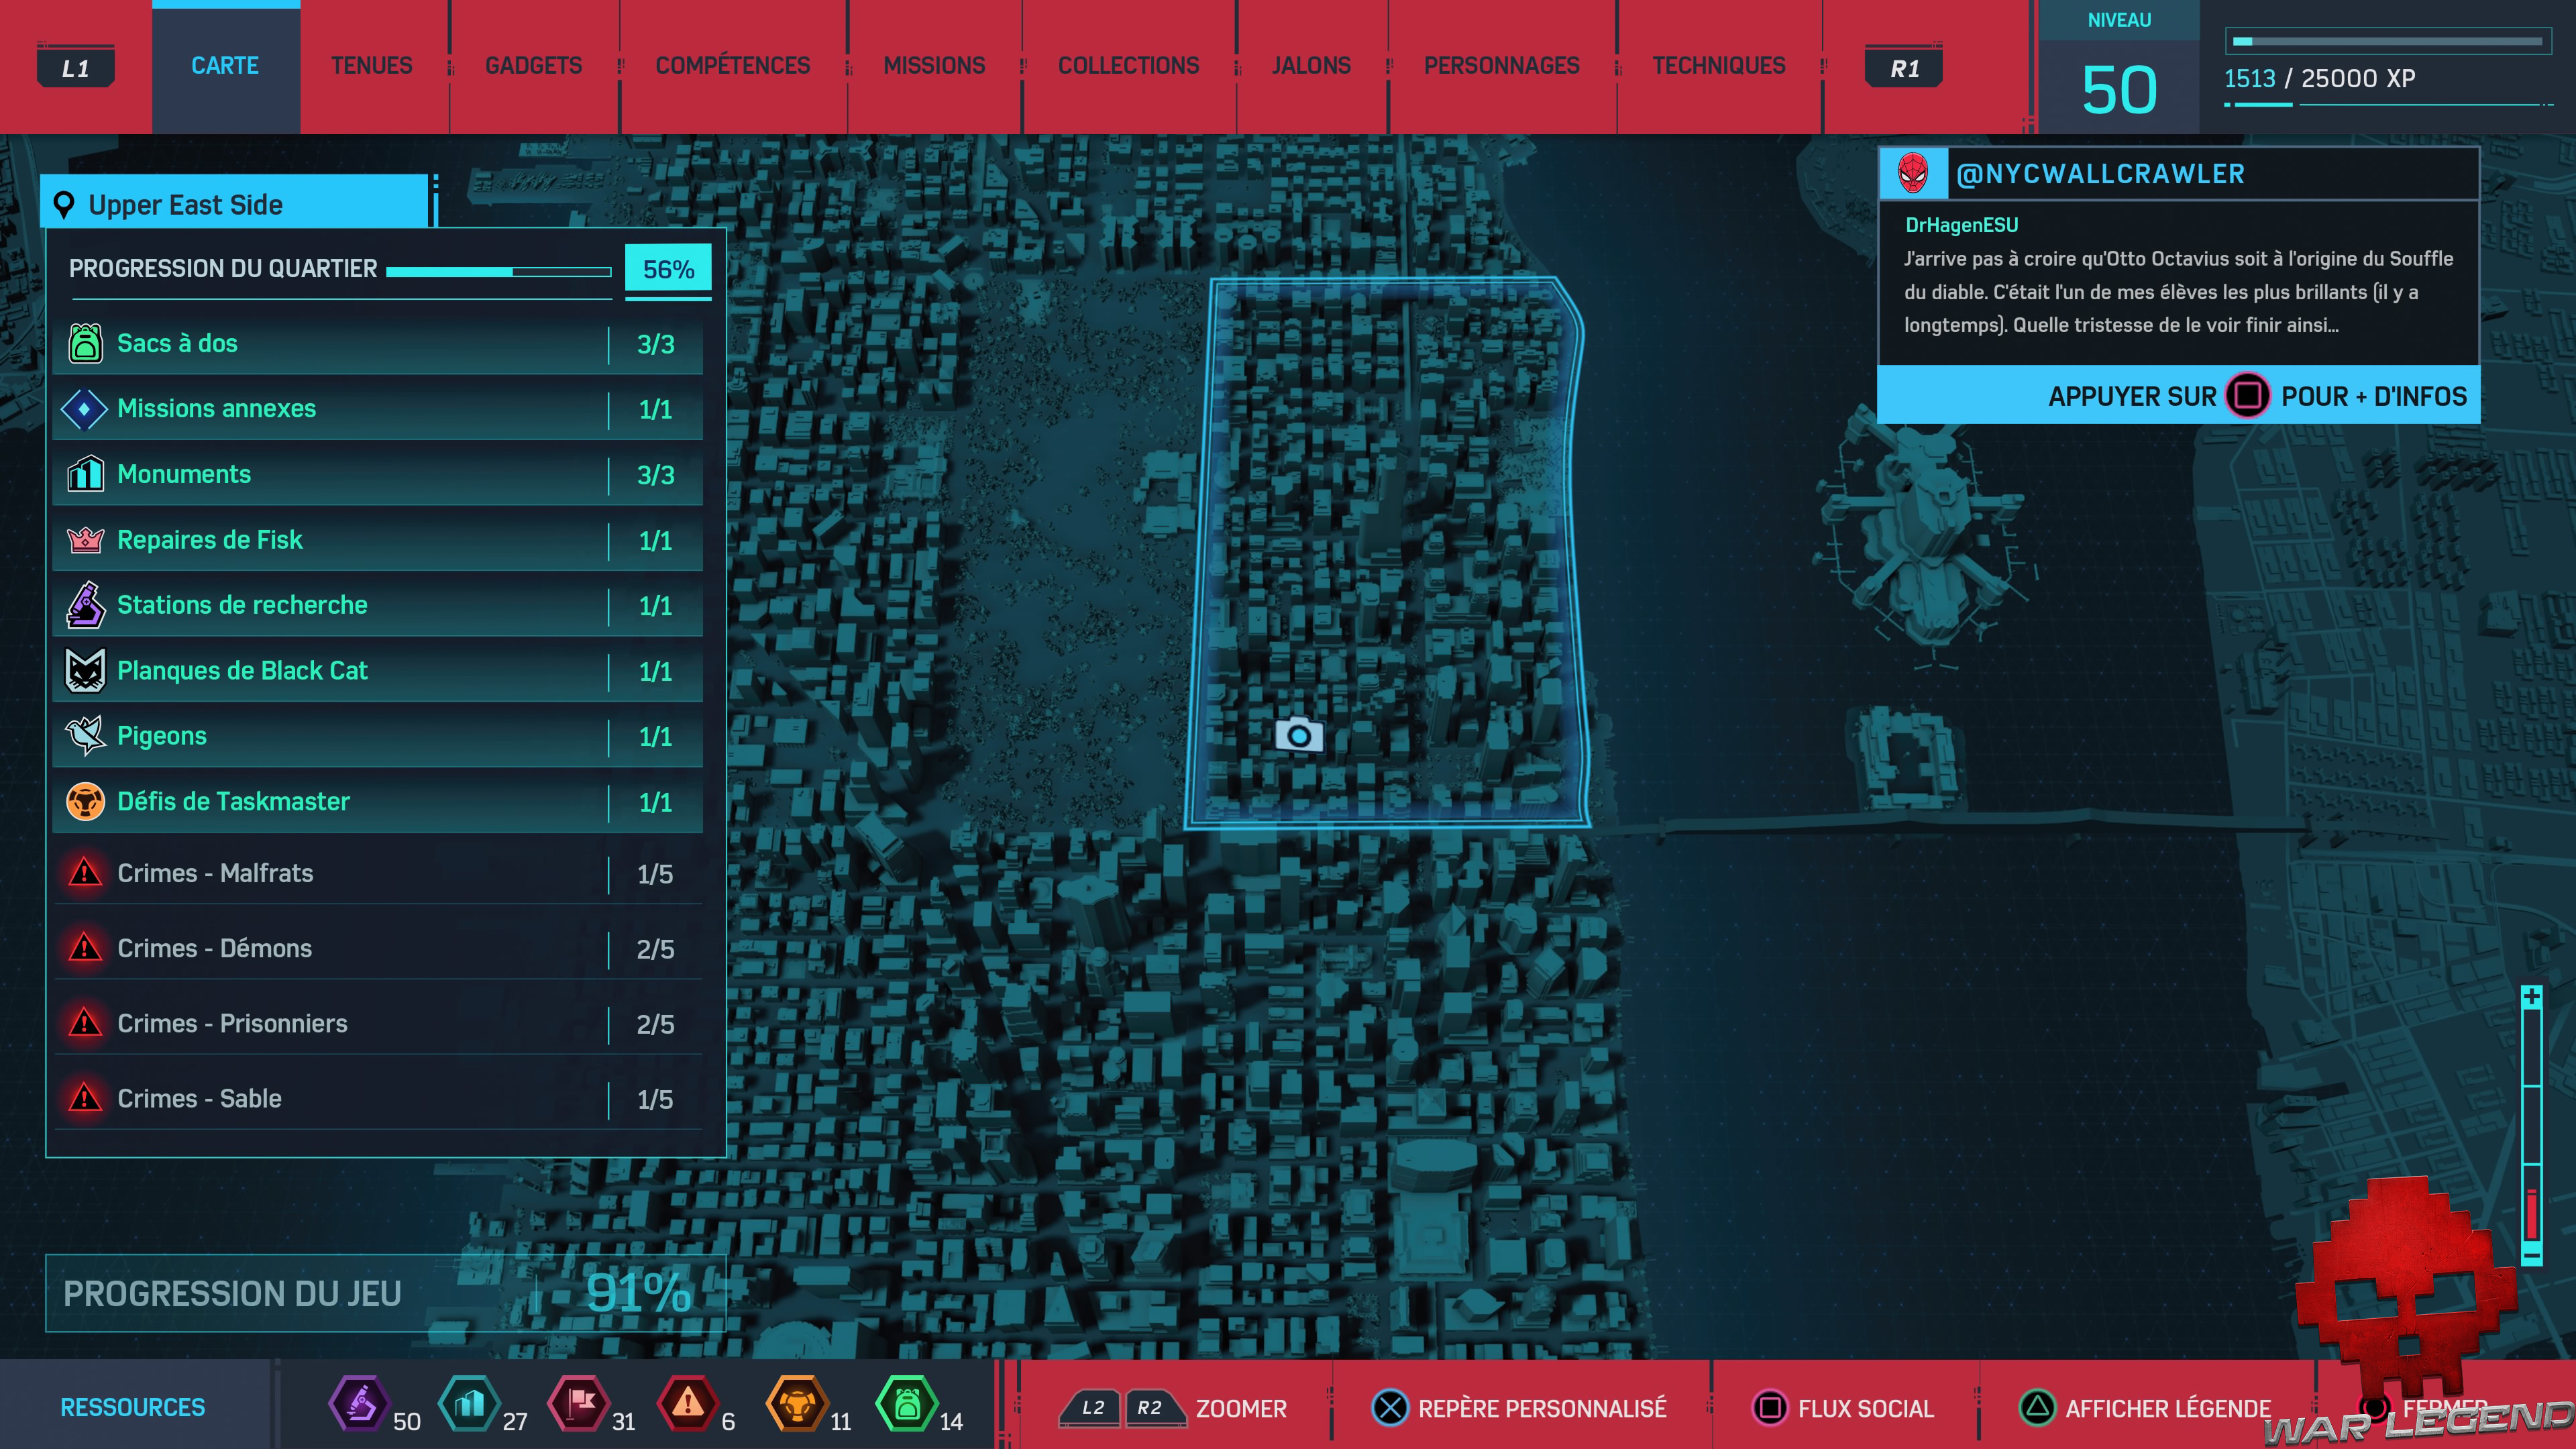Screen dimensions: 2576x1449
Task: Click the map zoom level slider
Action: [x=2531, y=1125]
